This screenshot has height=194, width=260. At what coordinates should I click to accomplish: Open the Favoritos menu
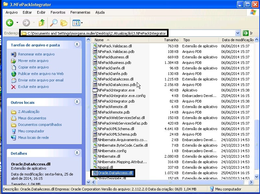58,12
